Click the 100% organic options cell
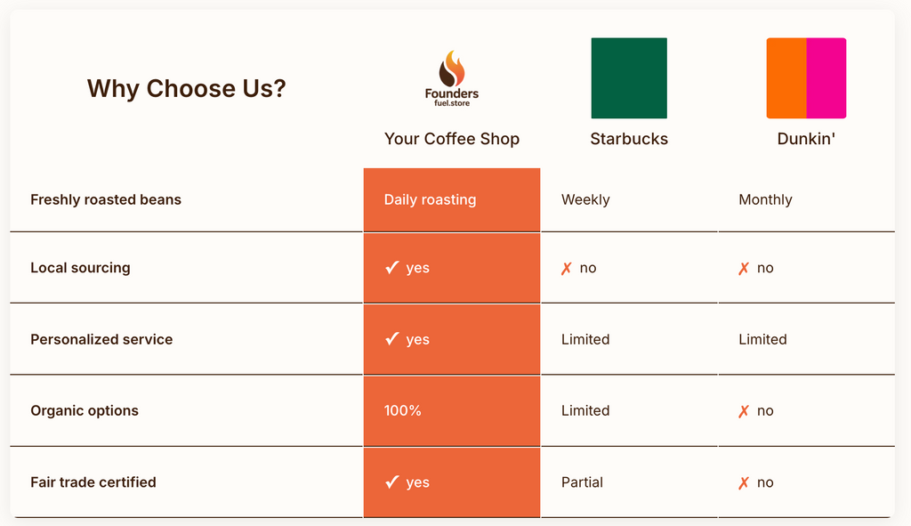Image resolution: width=911 pixels, height=526 pixels. pyautogui.click(x=403, y=410)
